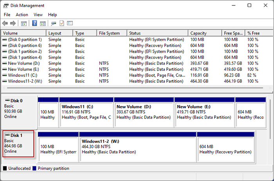The width and height of the screenshot is (274, 181).
Task: Open the Action menu
Action: (22, 14)
